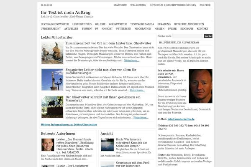Open Lektor/Ghostwriter menu item

pos(55,24)
